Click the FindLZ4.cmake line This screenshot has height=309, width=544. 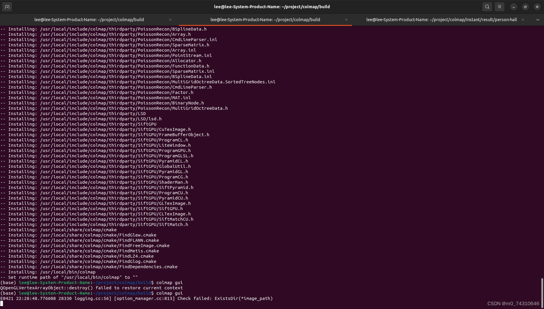click(77, 256)
